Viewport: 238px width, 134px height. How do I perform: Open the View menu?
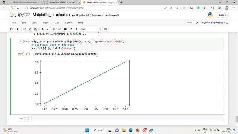tap(34, 23)
